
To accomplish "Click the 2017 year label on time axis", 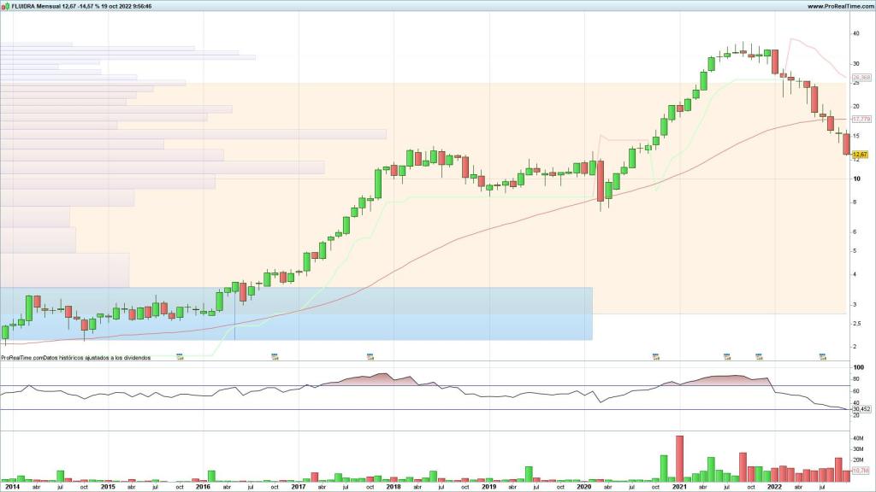I will tap(298, 486).
